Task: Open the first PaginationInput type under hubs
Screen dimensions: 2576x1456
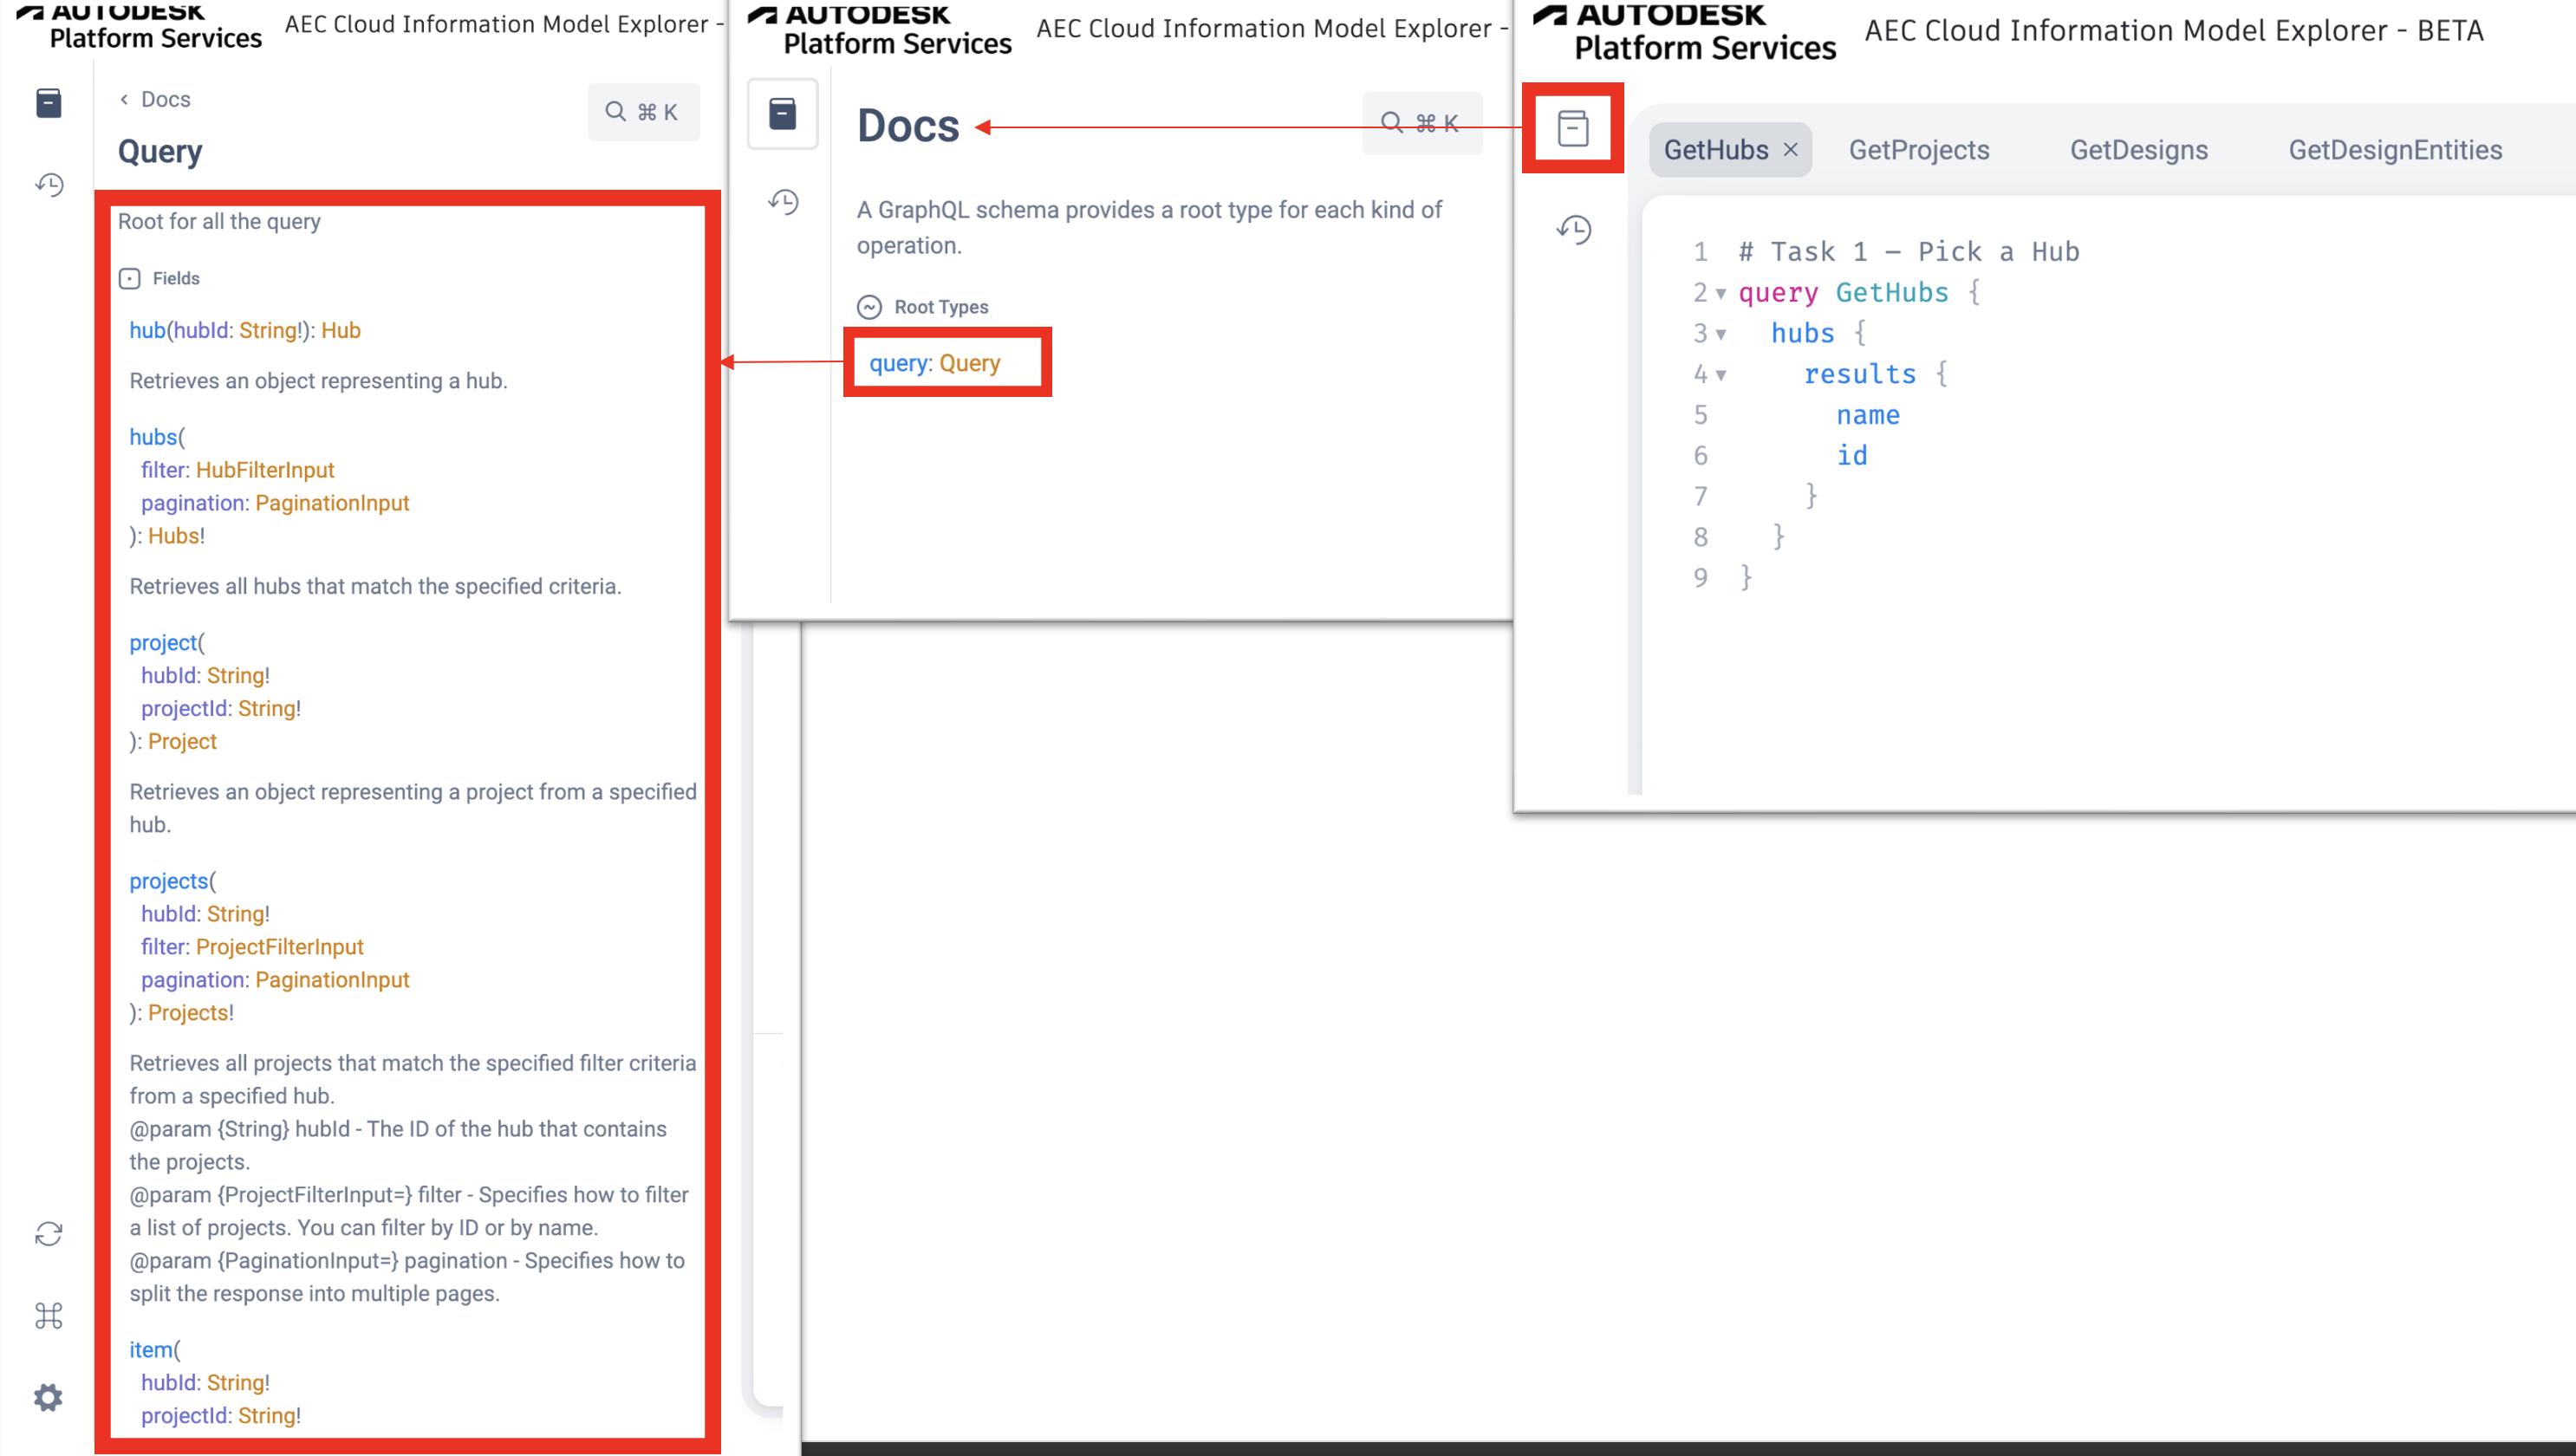Action: click(x=332, y=503)
